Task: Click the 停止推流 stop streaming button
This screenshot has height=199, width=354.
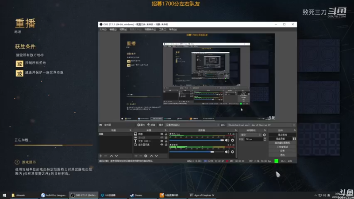Action: point(282,135)
